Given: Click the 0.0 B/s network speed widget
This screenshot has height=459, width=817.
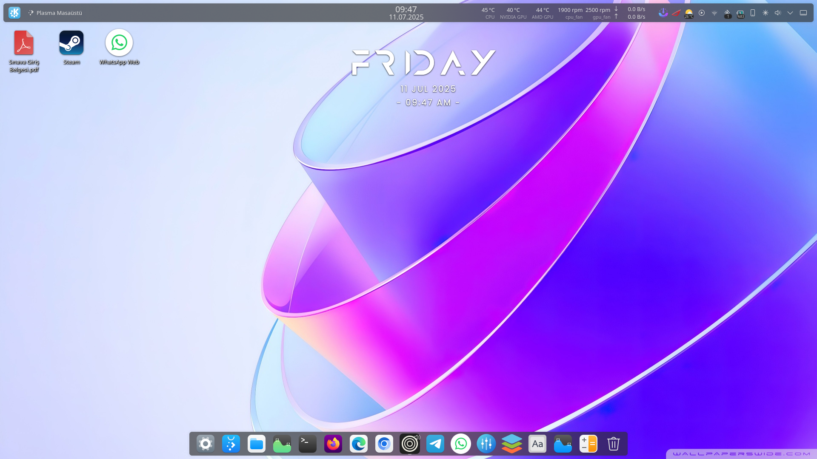Looking at the screenshot, I should [630, 13].
